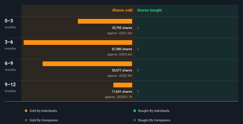
Task: Click the approx. US$1.2m text
Action: (120, 33)
